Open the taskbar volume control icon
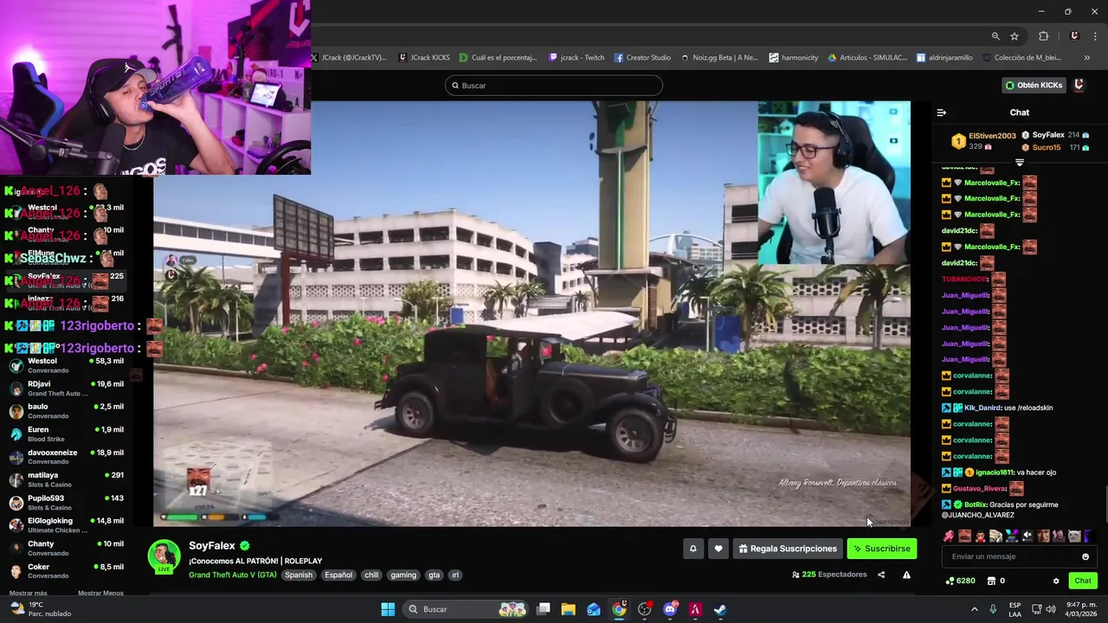Screen dimensions: 1108x623 click(1050, 609)
